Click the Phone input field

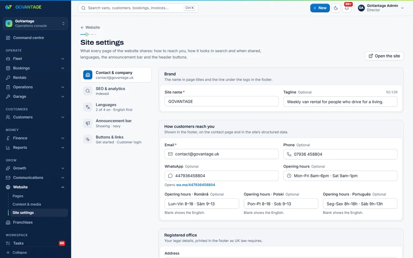(x=340, y=154)
